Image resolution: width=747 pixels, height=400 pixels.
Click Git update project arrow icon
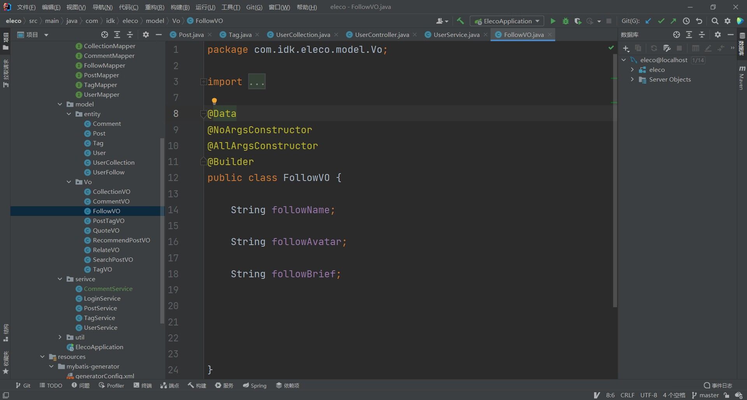[648, 21]
